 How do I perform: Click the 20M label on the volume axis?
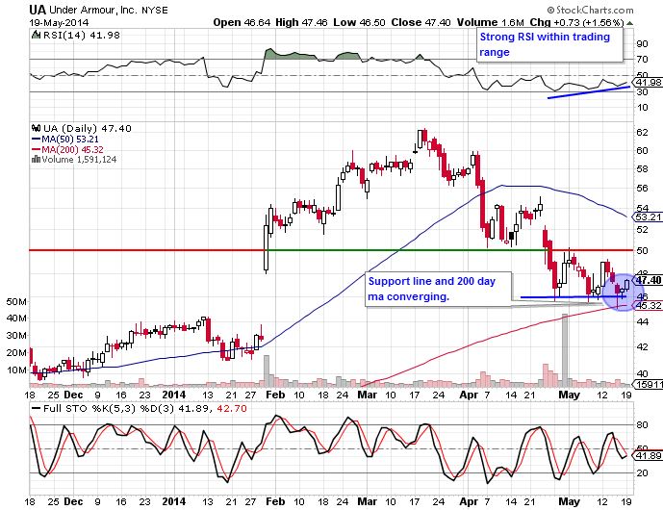click(x=16, y=353)
